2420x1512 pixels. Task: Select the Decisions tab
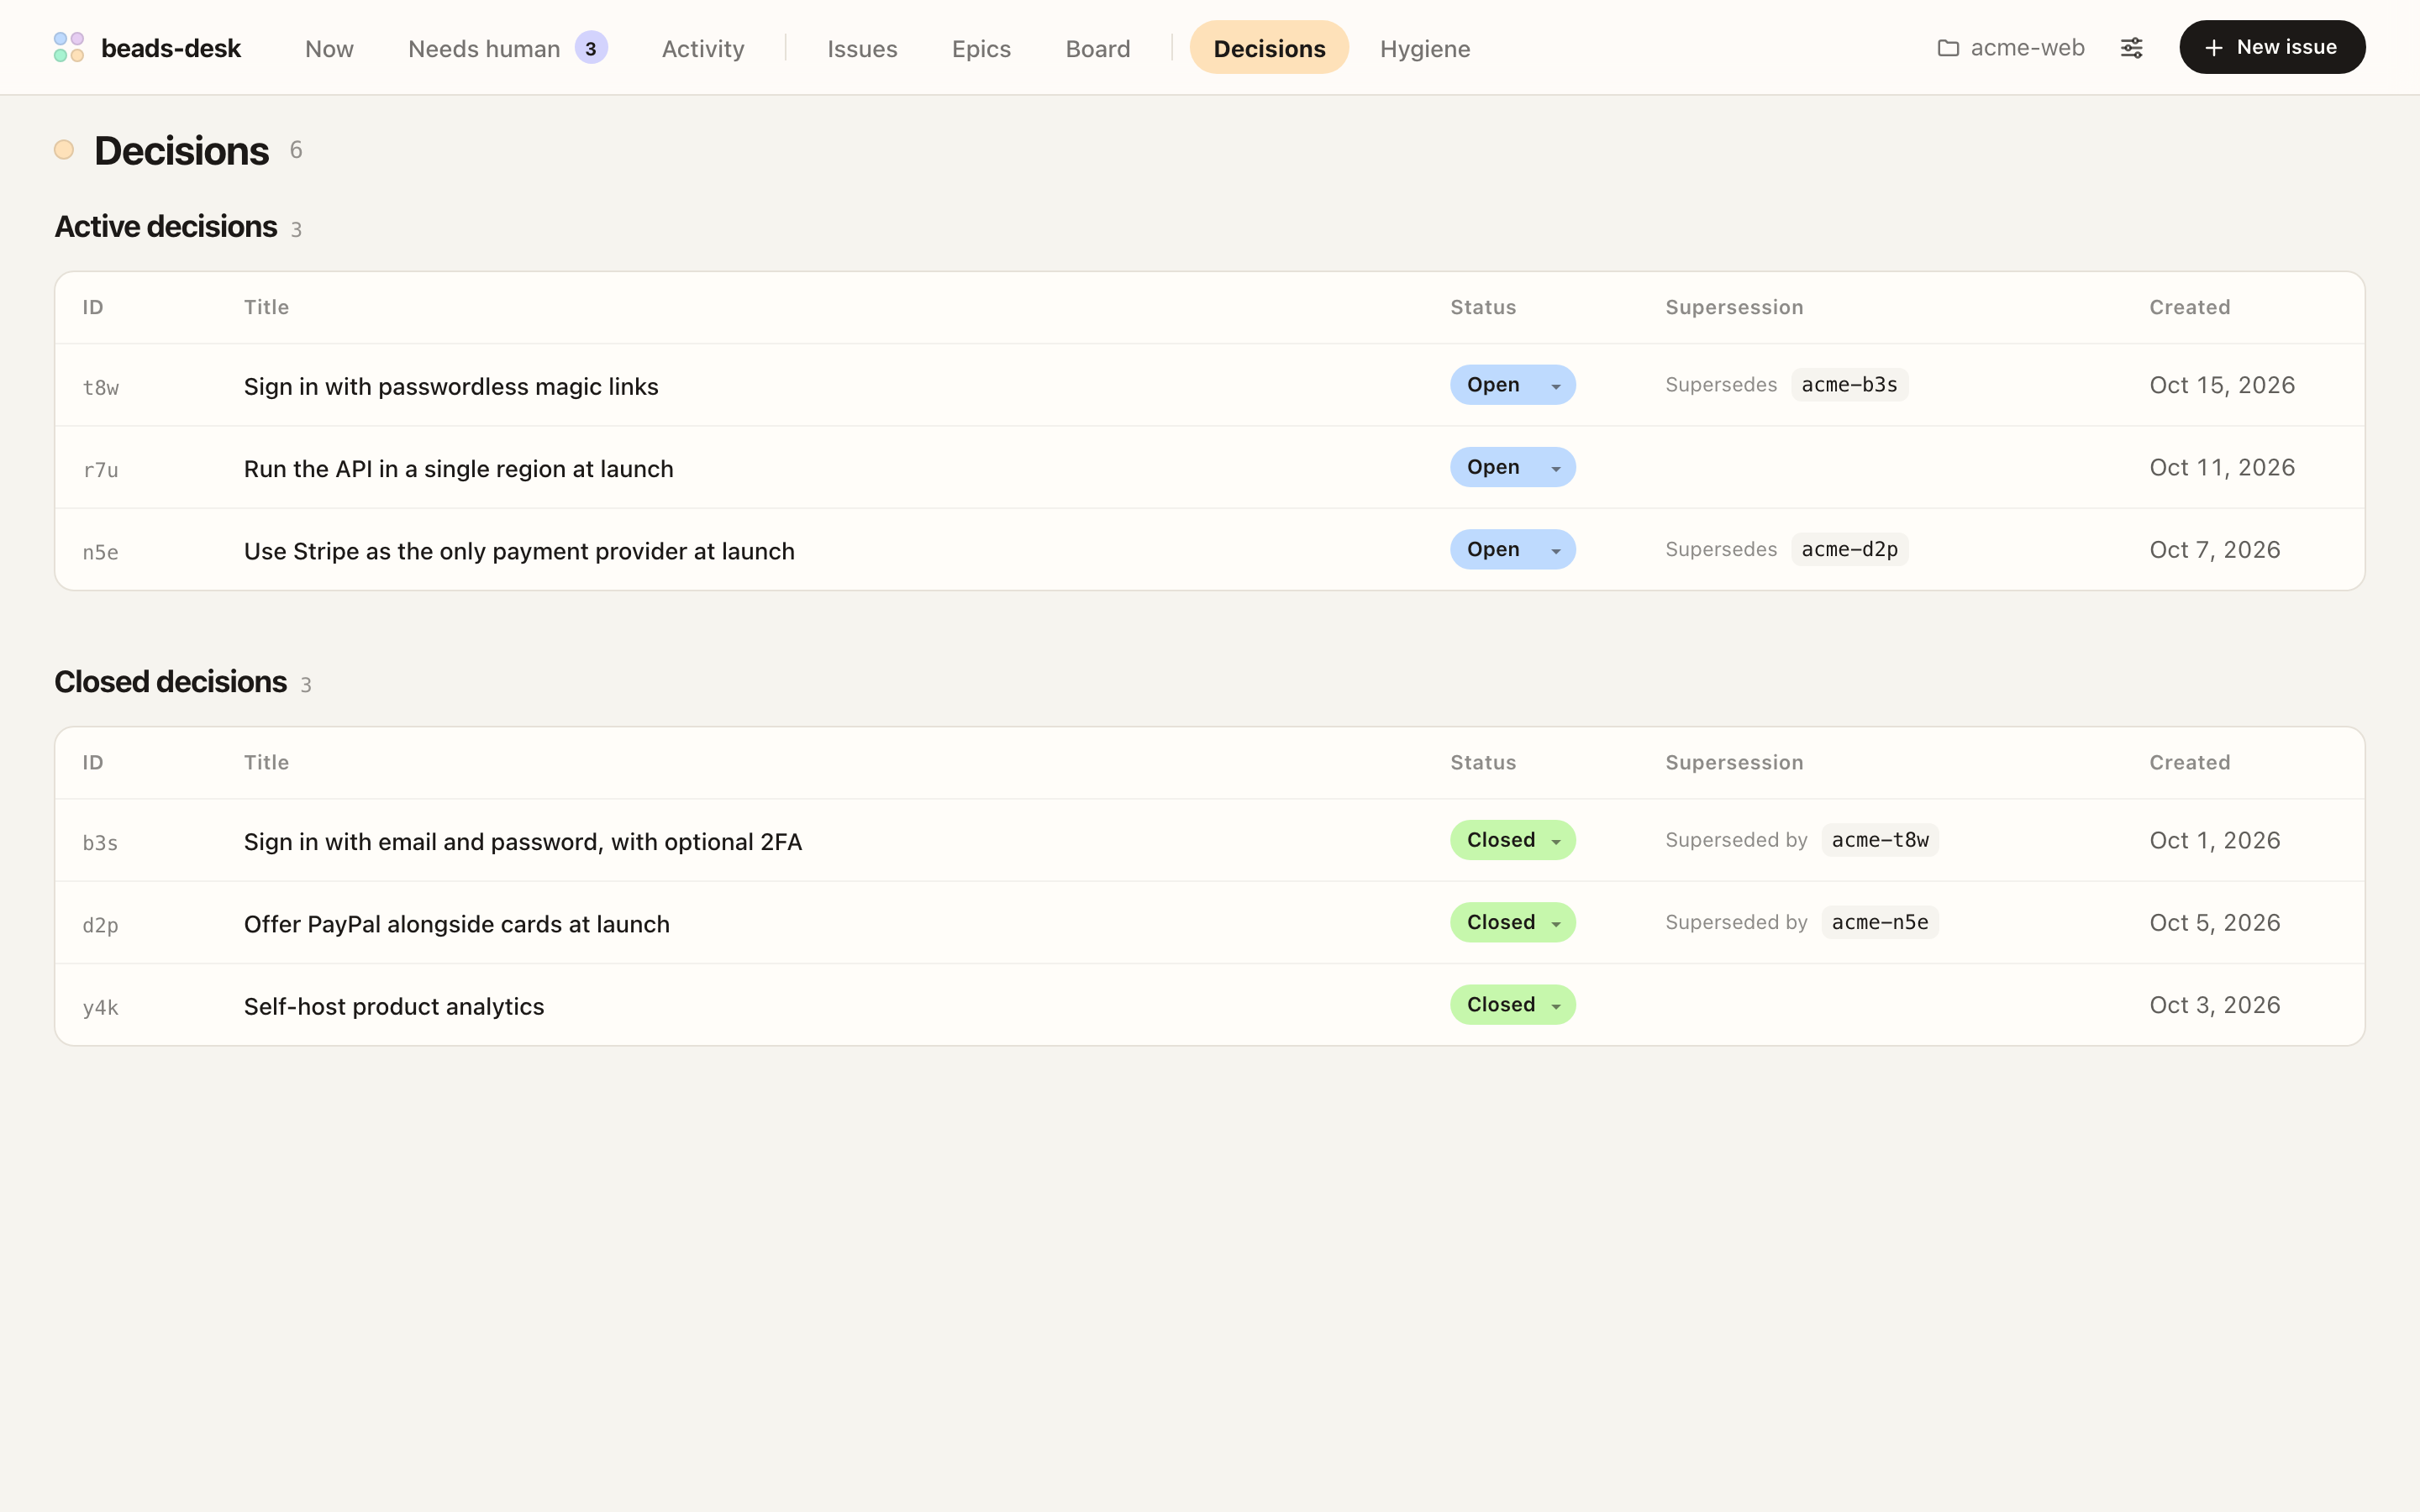click(1269, 48)
